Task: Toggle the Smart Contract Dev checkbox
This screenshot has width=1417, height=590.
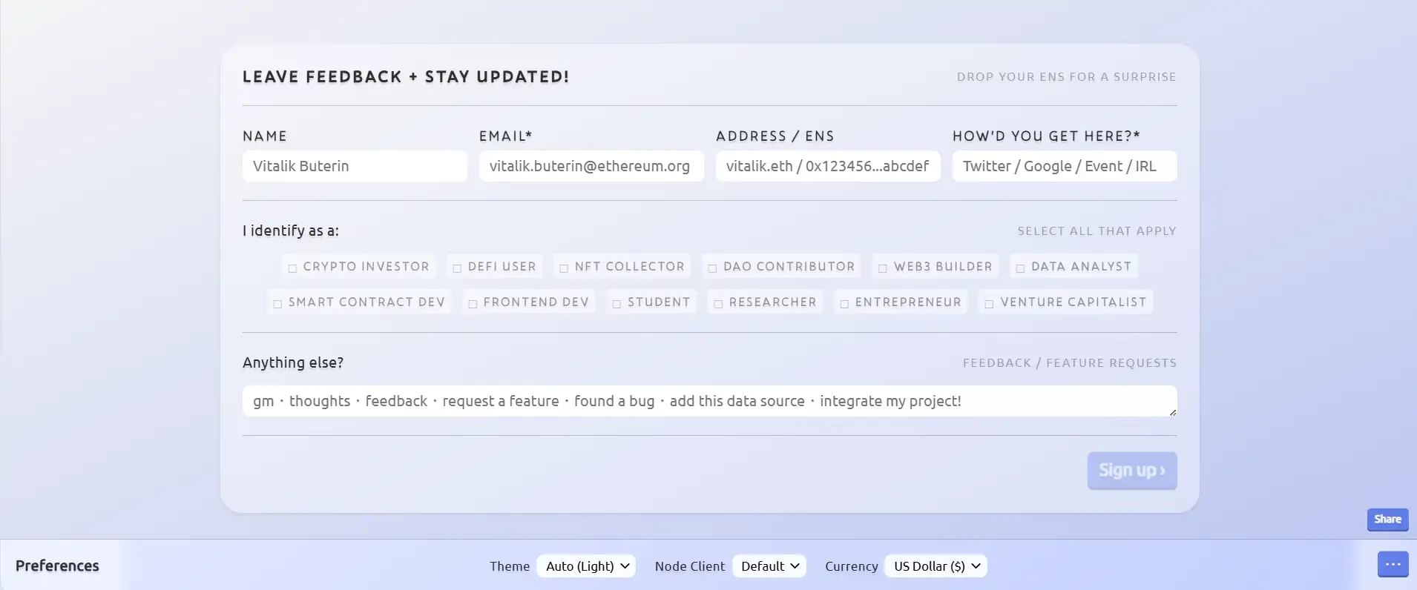Action: (x=277, y=304)
